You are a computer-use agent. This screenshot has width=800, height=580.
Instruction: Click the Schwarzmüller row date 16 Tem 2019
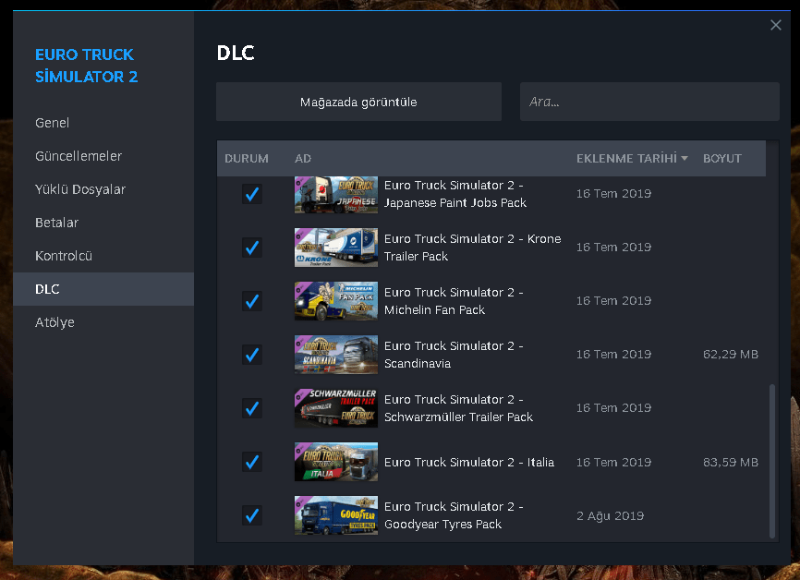(x=613, y=408)
